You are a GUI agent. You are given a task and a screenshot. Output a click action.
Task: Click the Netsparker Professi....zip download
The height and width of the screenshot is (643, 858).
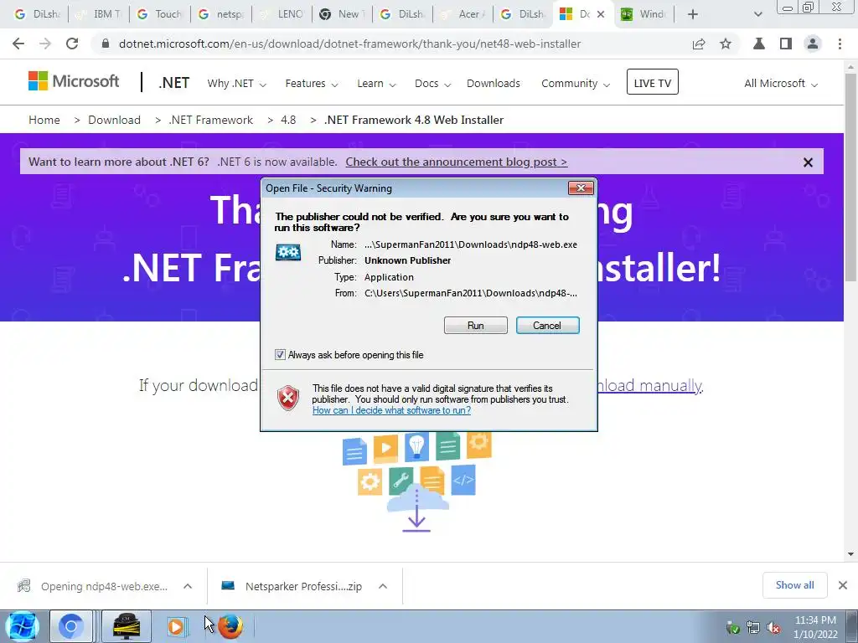tap(292, 586)
